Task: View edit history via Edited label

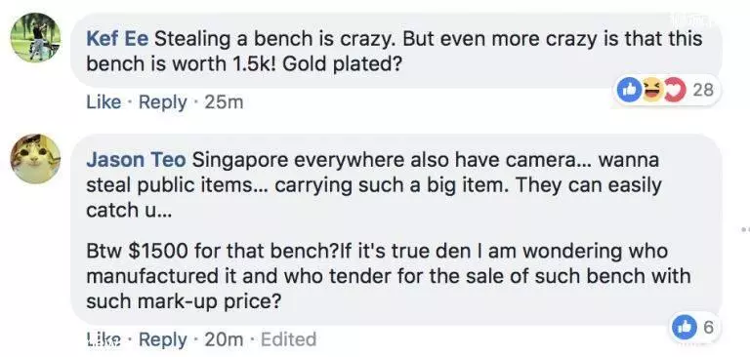Action: pos(288,339)
